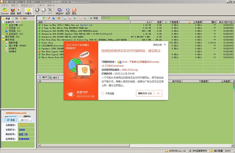Open RSS种子 in sidebar
This screenshot has height=153, width=235.
[13, 49]
